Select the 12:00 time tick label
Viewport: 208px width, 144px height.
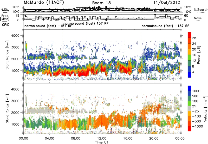tap(102, 139)
